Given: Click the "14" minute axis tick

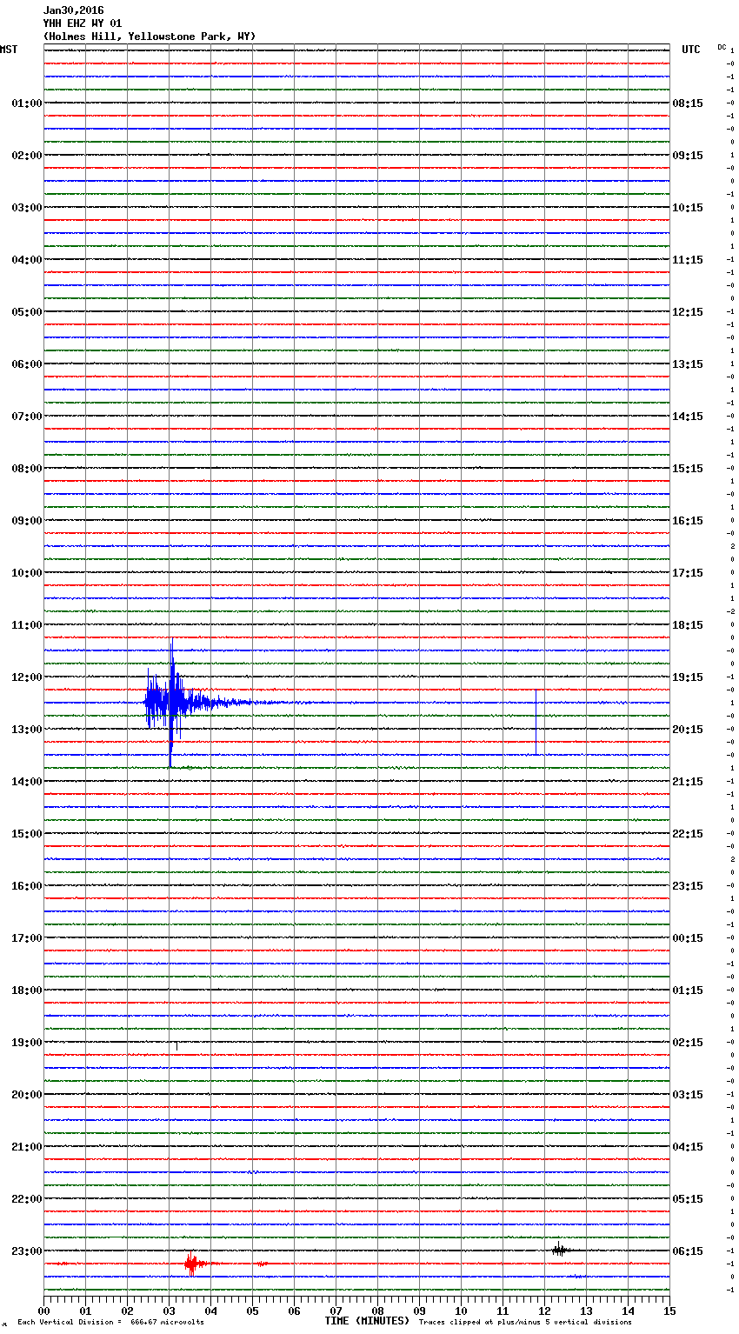Looking at the screenshot, I should [628, 1311].
